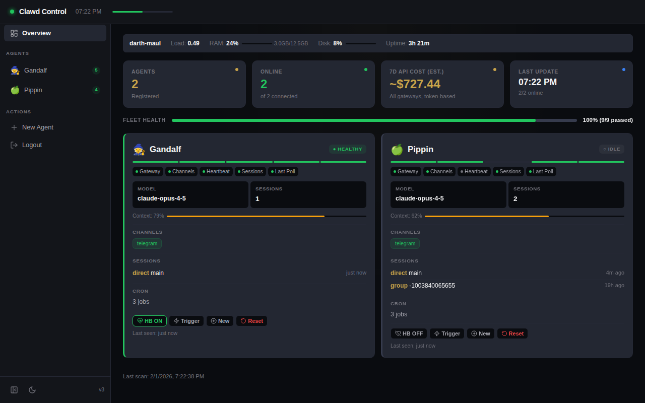This screenshot has height=403, width=645.
Task: Click Pippin apple avatar in sidebar
Action: coord(15,90)
